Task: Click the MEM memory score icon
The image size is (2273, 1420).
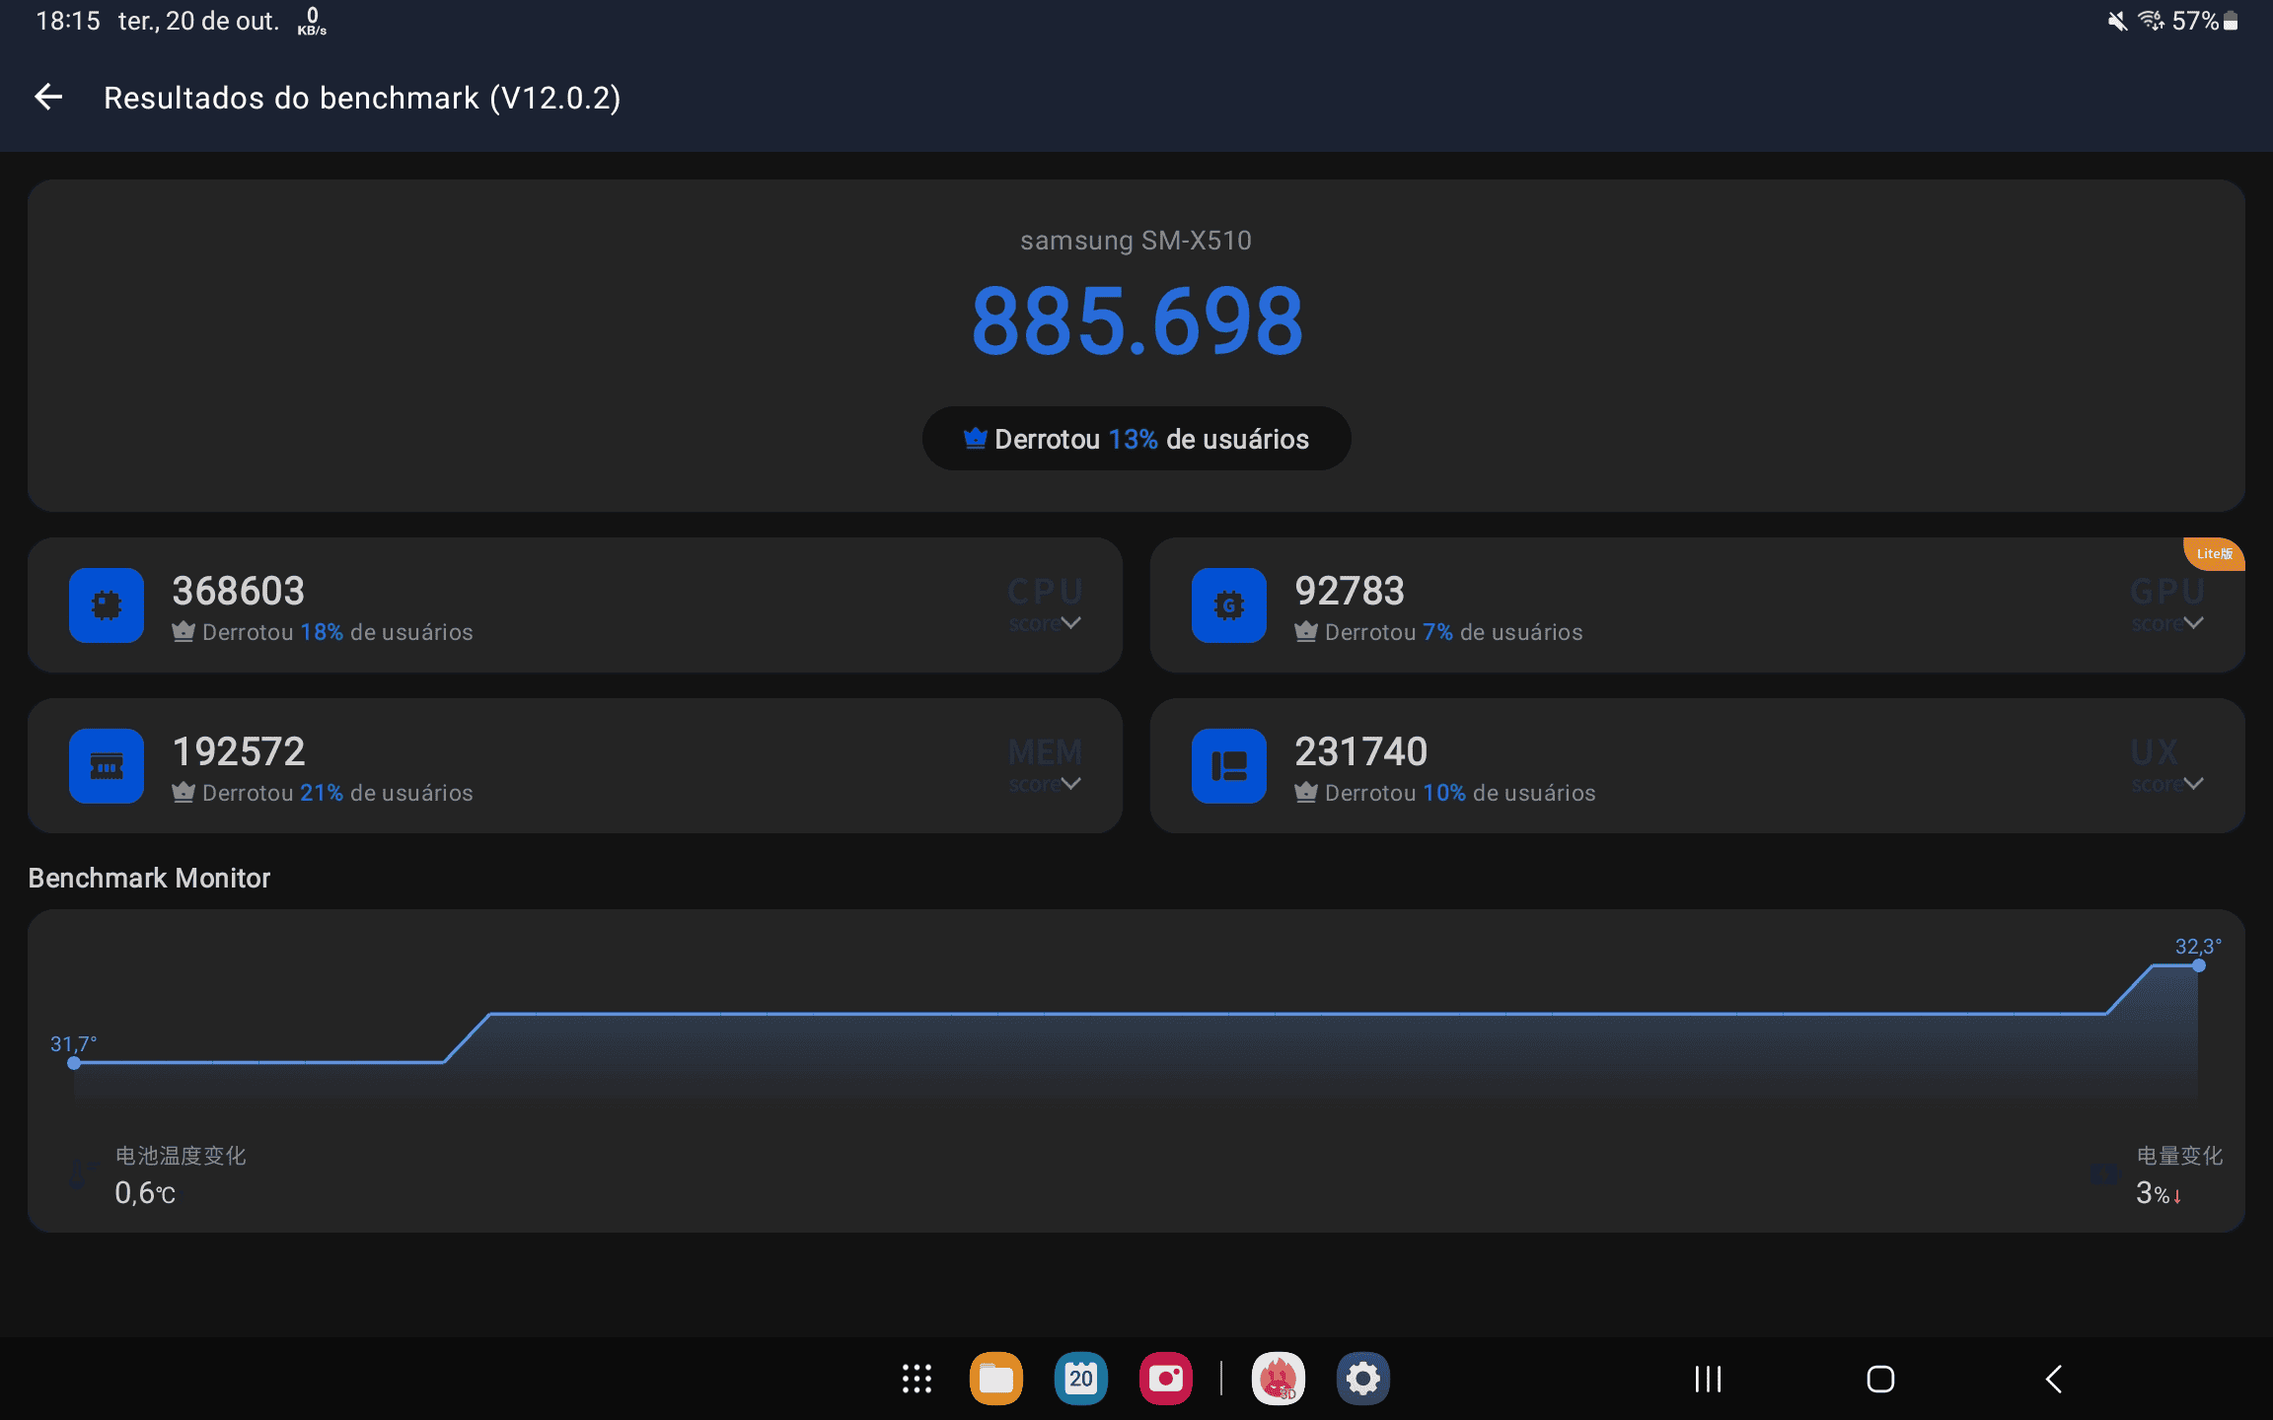Action: click(107, 766)
